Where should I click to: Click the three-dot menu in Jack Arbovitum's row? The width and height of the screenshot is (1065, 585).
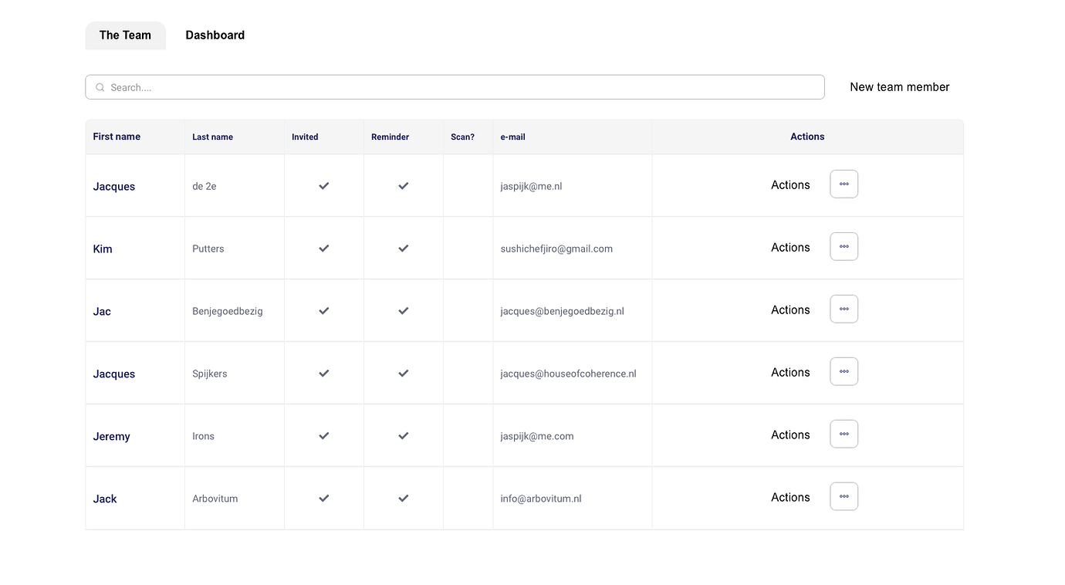[844, 497]
